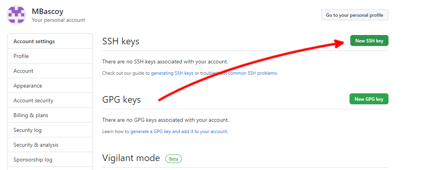Select Appearance in the sidebar

[28, 86]
